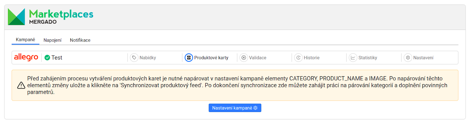Screen dimensions: 470x129
Task: Click the Mergado logo icon
Action: coord(16,17)
